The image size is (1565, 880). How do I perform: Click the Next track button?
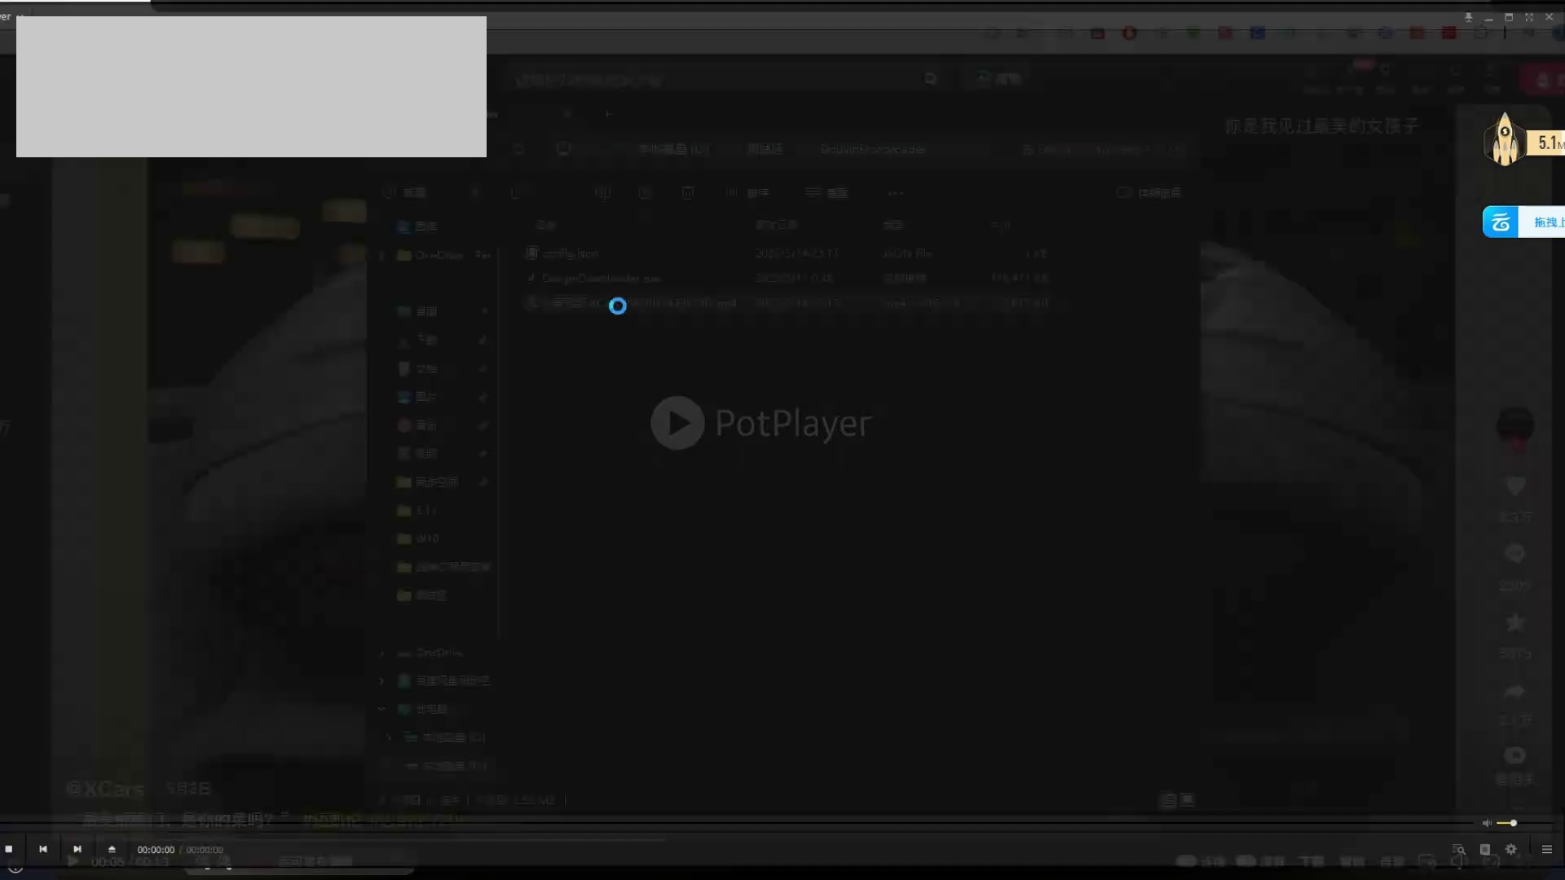coord(77,849)
